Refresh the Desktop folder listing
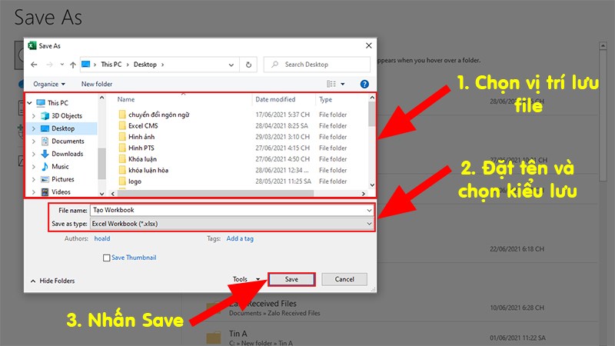Screen dimensions: 615x346 click(x=248, y=65)
